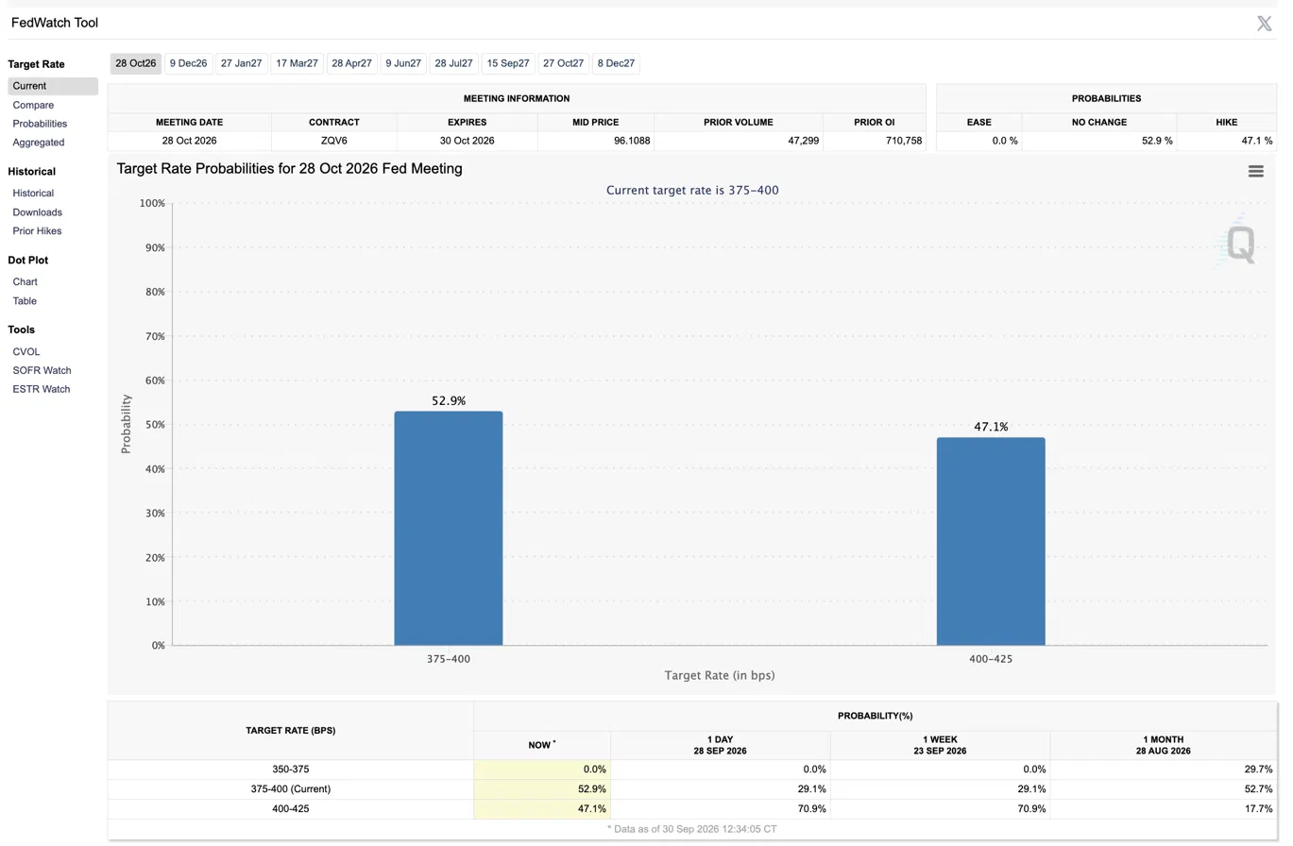Viewport: 1293px width, 846px height.
Task: Open the Compare view in sidebar
Action: pos(33,105)
